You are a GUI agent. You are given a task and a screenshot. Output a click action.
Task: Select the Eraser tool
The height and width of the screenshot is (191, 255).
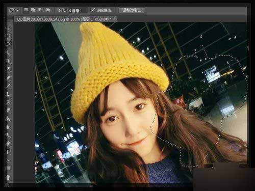(x=8, y=111)
